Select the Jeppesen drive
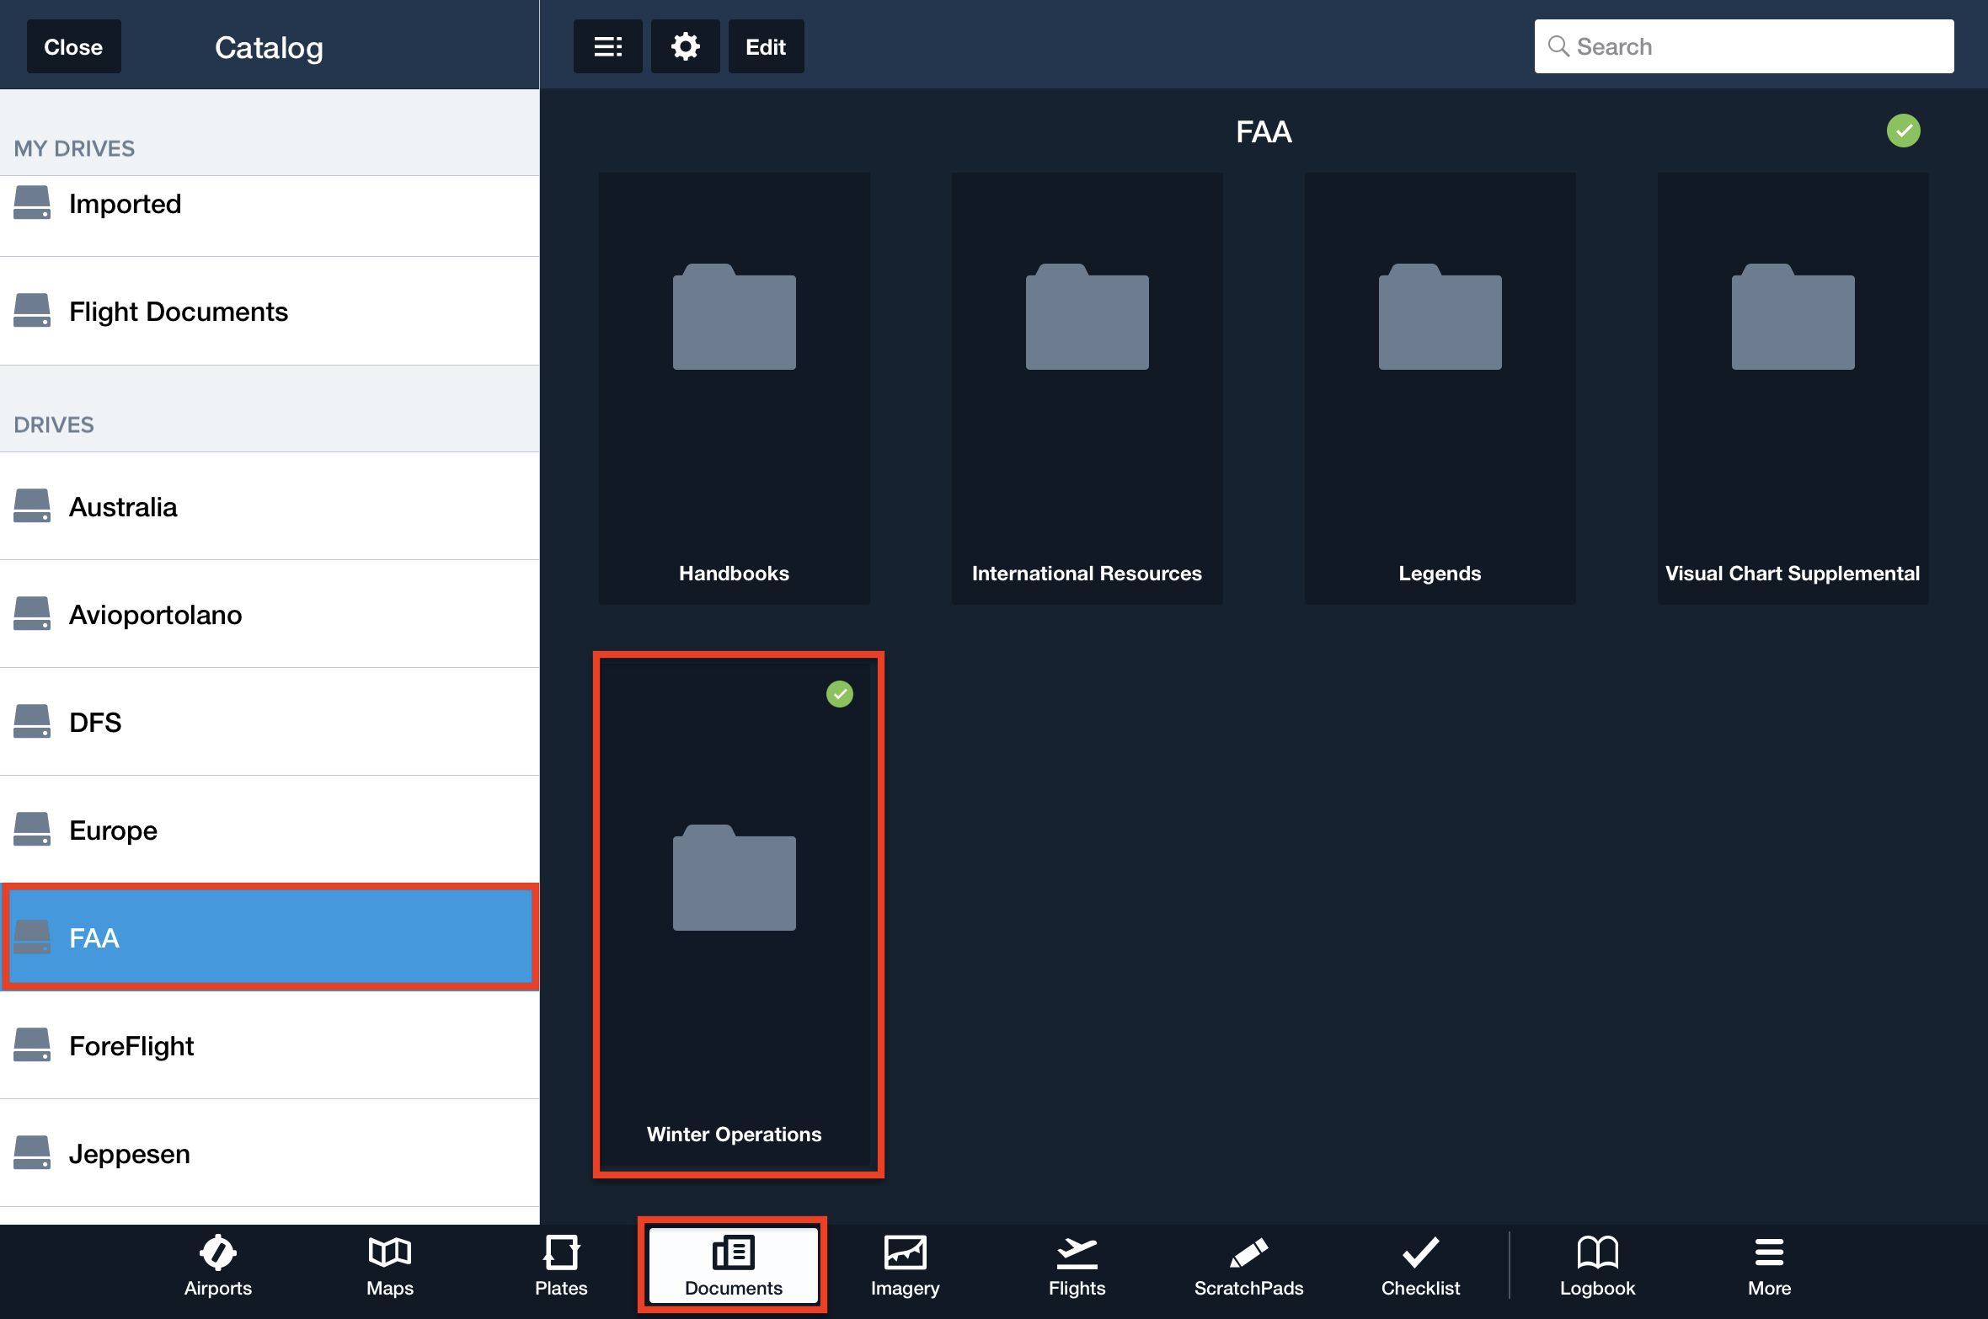Image resolution: width=1988 pixels, height=1319 pixels. [270, 1153]
